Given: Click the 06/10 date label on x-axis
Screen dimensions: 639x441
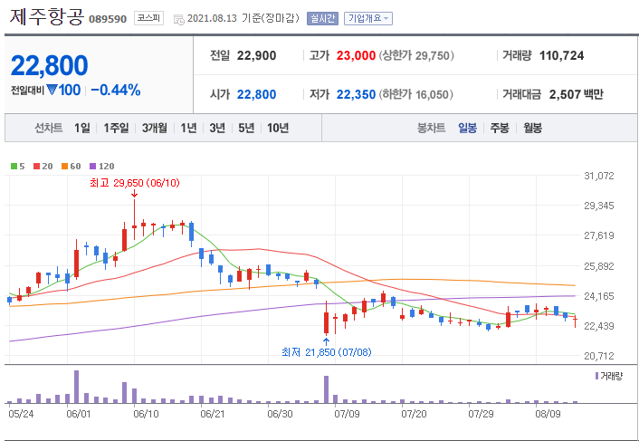Looking at the screenshot, I should [146, 414].
